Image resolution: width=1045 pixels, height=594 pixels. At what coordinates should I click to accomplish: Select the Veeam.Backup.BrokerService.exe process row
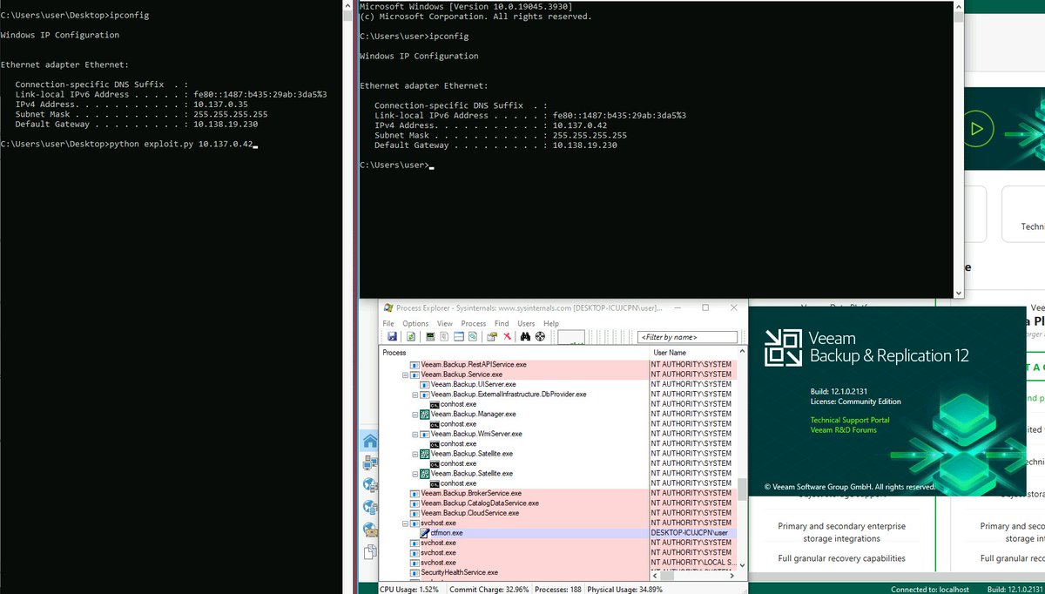click(559, 493)
